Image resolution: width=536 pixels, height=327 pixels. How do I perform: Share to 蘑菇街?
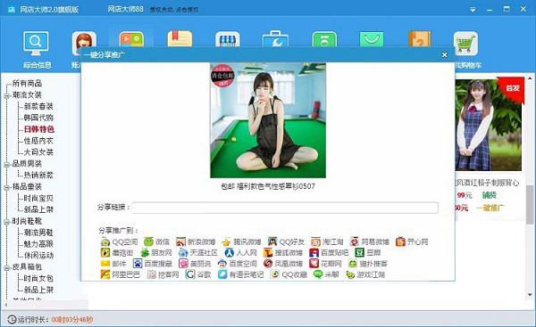(x=116, y=253)
